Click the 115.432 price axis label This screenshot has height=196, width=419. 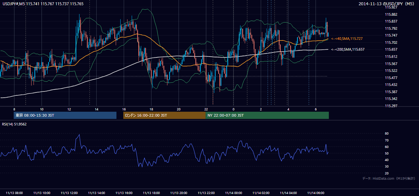point(391,85)
